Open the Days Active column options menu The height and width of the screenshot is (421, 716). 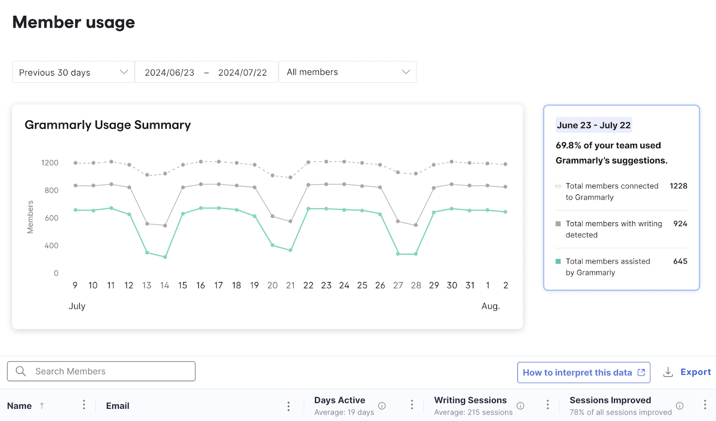(x=412, y=405)
